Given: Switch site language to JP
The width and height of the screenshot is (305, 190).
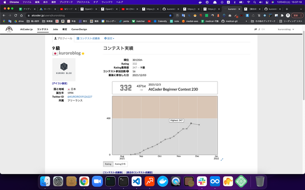Looking at the screenshot, I should click(255, 29).
